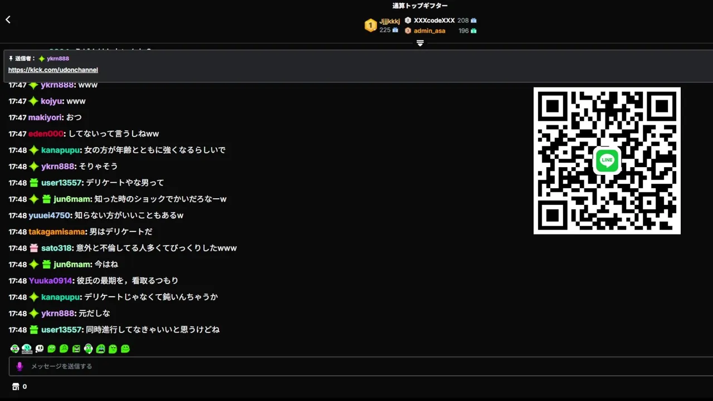Click message 今はね from jun6mam
The height and width of the screenshot is (401, 713).
[106, 265]
